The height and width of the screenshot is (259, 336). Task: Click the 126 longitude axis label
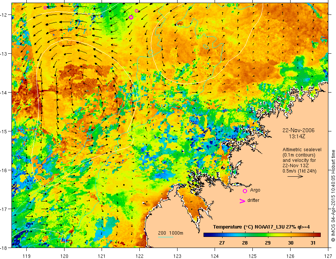[x=290, y=256]
